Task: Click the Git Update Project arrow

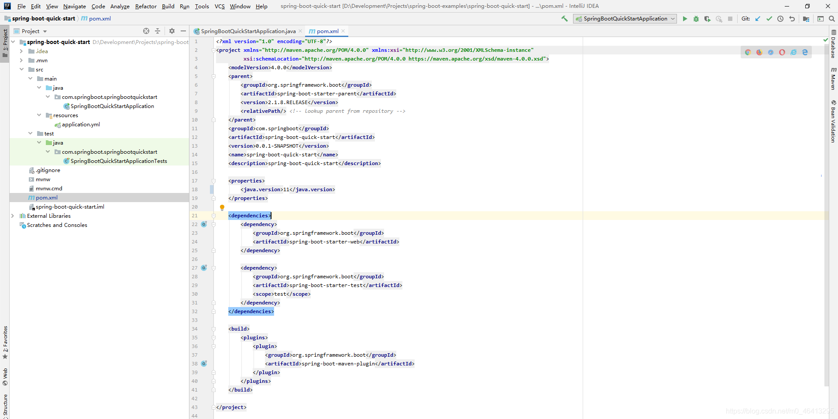Action: point(758,19)
